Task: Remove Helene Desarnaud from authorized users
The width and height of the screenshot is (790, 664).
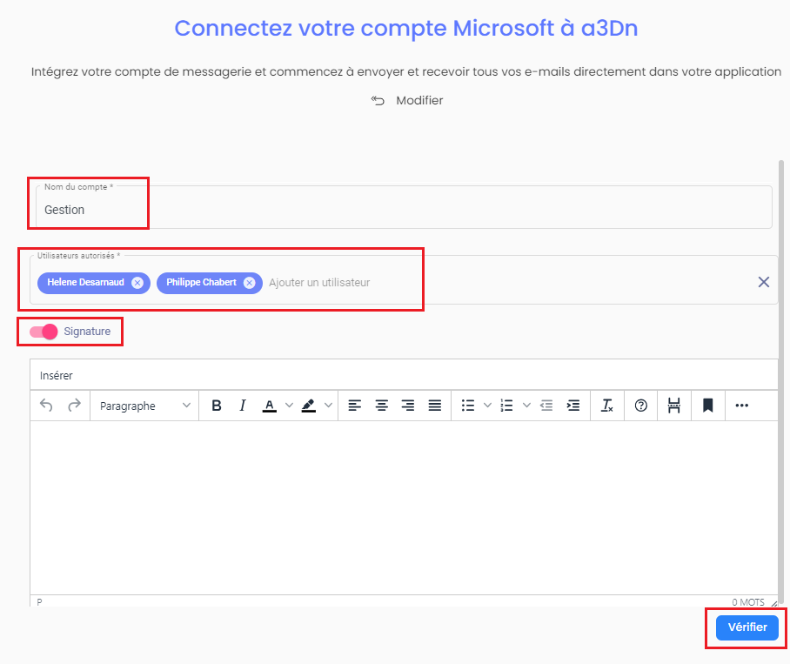Action: coord(137,283)
